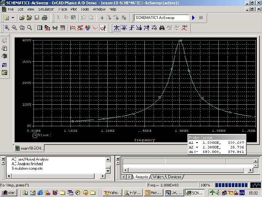Open the SCHEMATIC1-AcSweep profile combo box
This screenshot has width=262, height=197.
(162, 18)
